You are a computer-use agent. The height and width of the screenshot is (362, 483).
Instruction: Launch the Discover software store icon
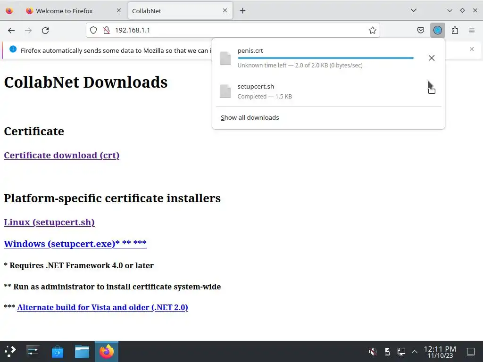[x=57, y=352]
